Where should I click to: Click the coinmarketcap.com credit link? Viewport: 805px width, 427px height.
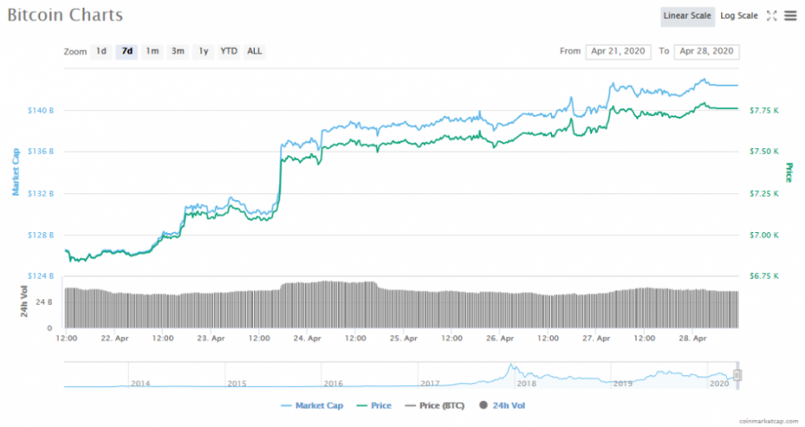768,421
